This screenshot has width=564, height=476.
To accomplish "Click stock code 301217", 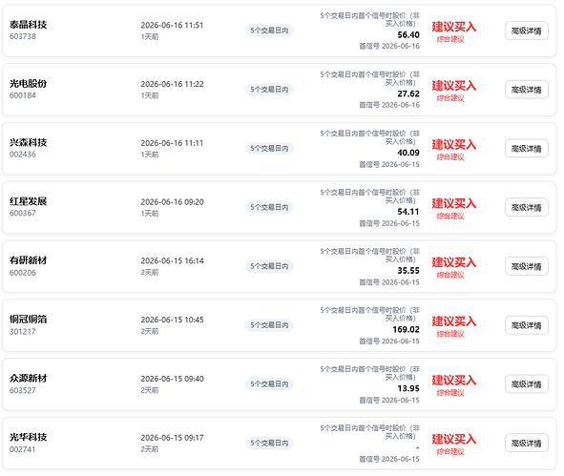I will [22, 331].
